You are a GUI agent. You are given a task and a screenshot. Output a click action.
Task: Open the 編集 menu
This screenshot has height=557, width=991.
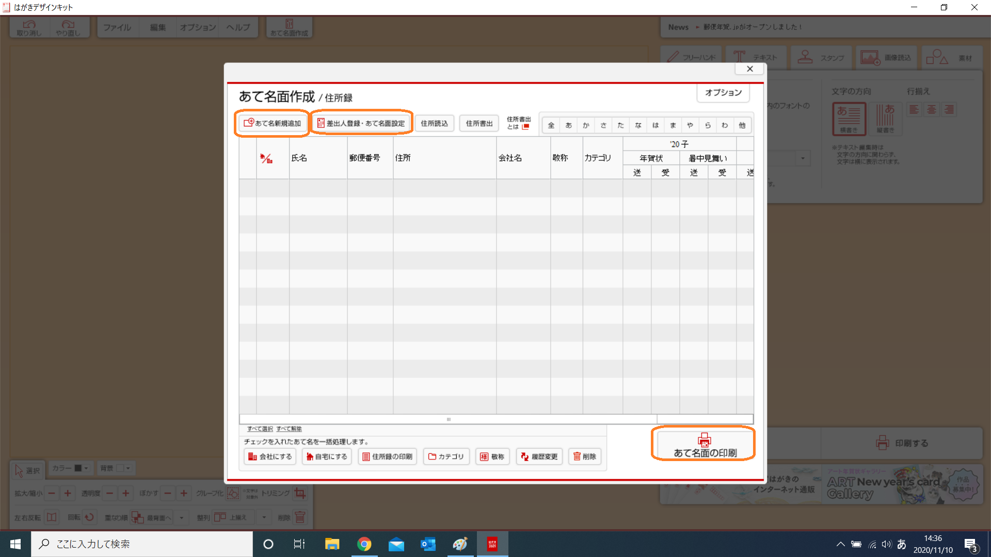(157, 27)
